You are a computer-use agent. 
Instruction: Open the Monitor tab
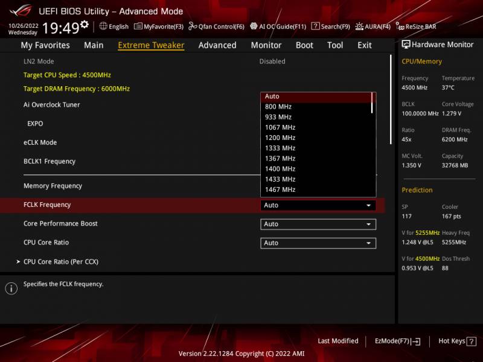pos(266,45)
